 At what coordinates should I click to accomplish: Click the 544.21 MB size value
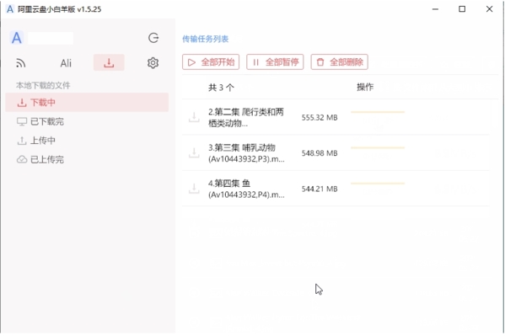[320, 189]
